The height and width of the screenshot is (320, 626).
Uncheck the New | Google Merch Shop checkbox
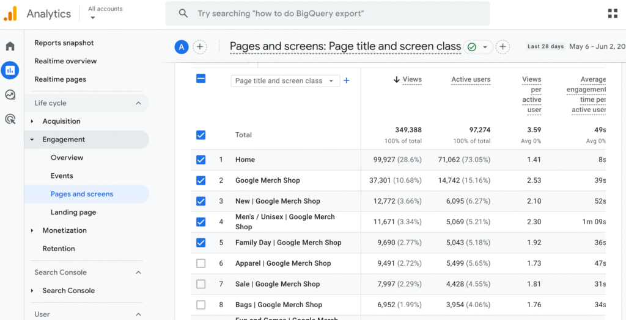pyautogui.click(x=201, y=201)
